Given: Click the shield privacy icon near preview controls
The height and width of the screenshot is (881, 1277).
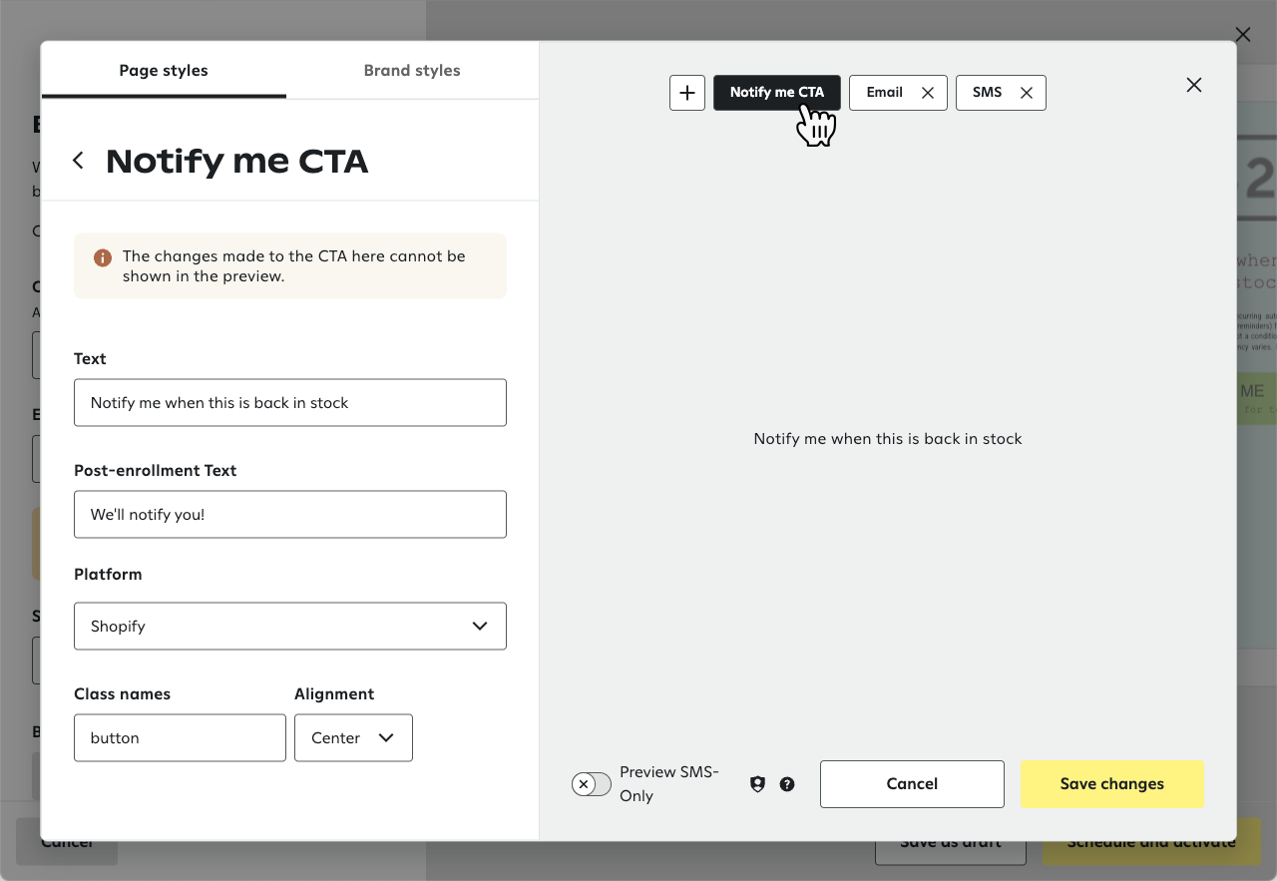Looking at the screenshot, I should 757,784.
